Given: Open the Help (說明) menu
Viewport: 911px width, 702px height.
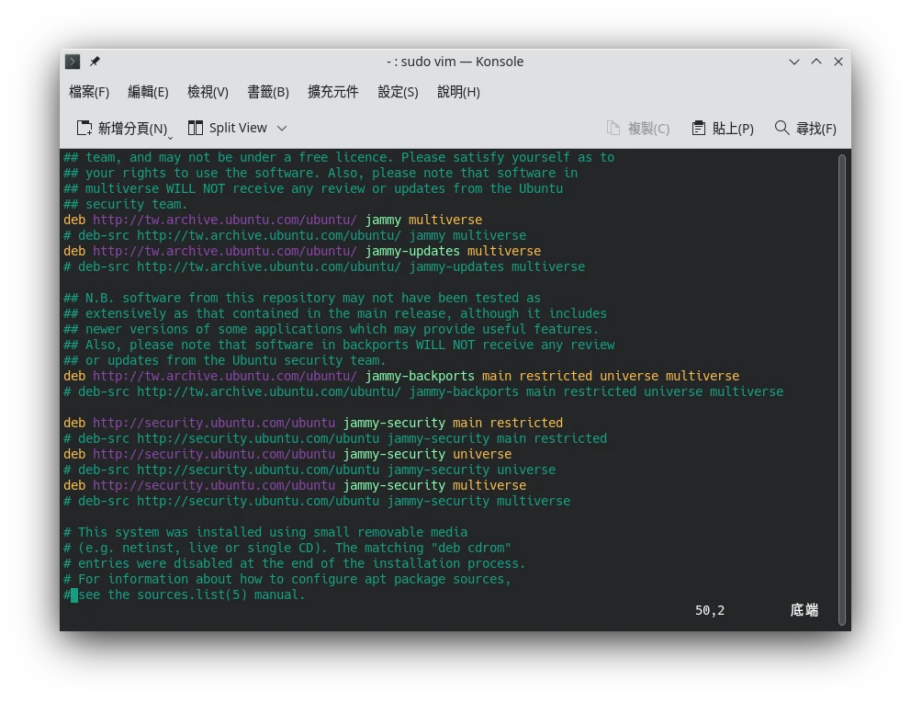Looking at the screenshot, I should (x=458, y=92).
